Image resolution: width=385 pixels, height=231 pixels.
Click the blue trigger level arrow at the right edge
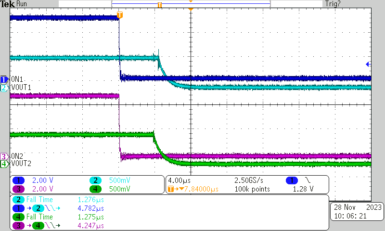[x=368, y=64]
